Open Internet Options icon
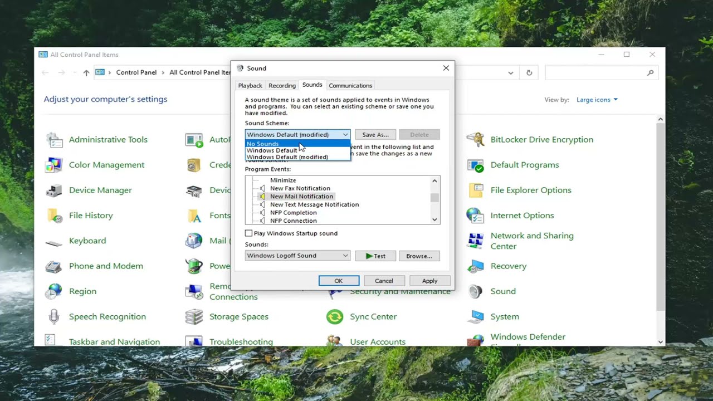Screen dimensions: 713x401 pyautogui.click(x=475, y=216)
